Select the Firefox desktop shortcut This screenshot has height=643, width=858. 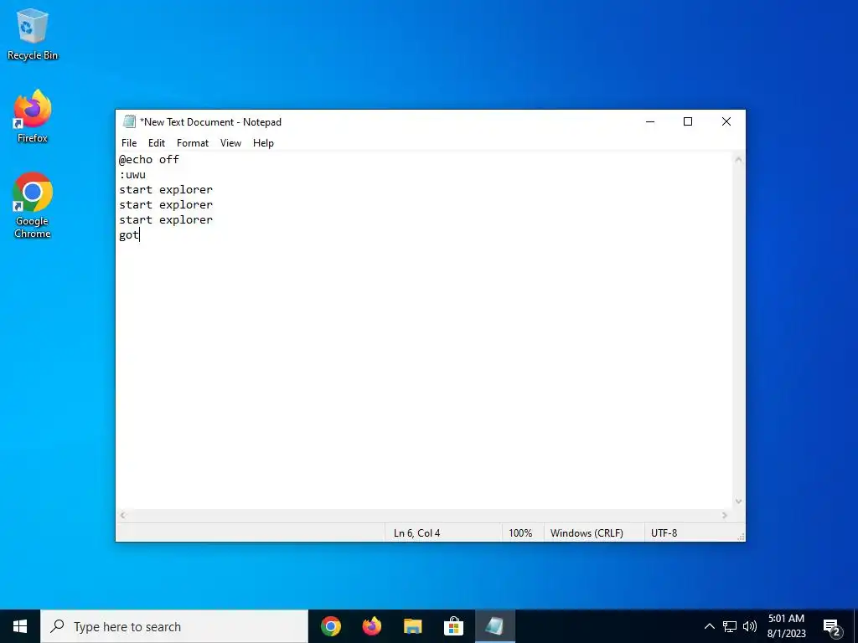(x=33, y=116)
